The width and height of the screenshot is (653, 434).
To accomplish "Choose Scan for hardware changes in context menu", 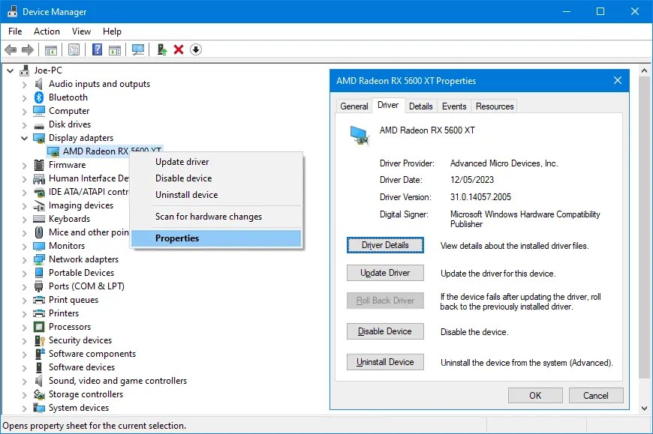I will 216,217.
